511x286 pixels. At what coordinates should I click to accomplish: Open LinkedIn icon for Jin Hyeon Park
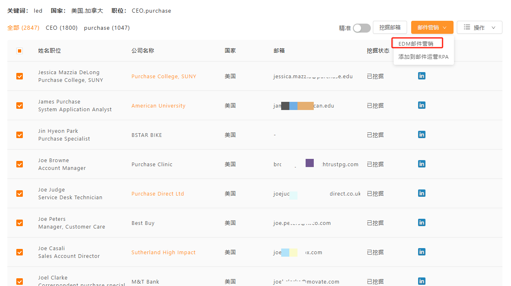pos(422,134)
